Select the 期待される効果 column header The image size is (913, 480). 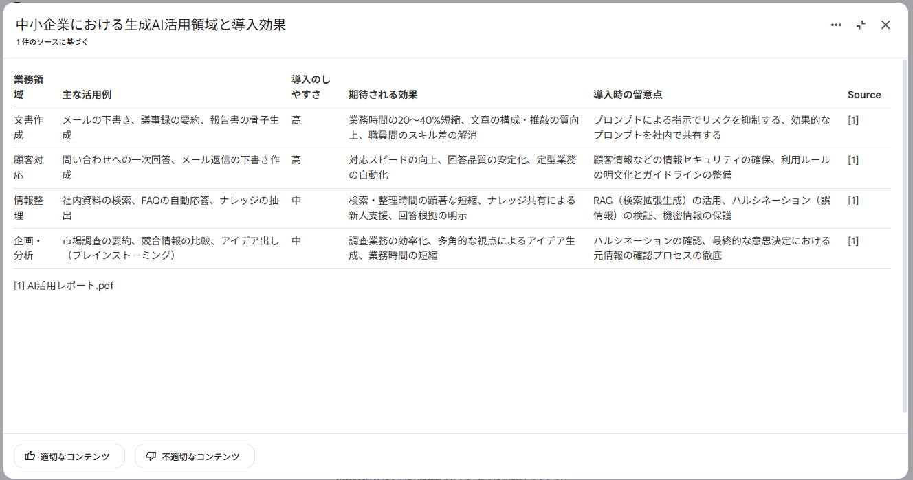(383, 95)
